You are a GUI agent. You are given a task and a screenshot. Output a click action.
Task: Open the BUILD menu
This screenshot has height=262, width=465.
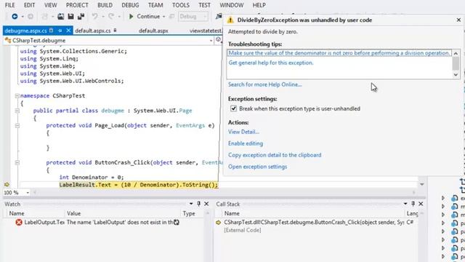pos(105,5)
